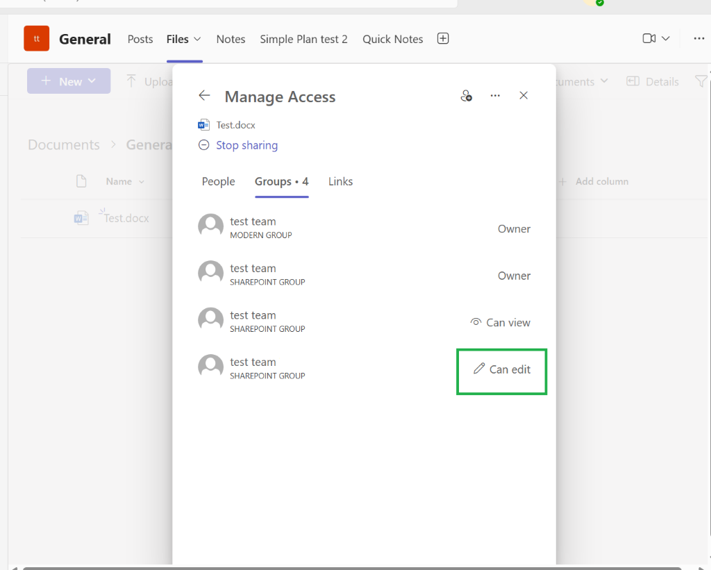Switch to the People tab
711x570 pixels.
219,181
